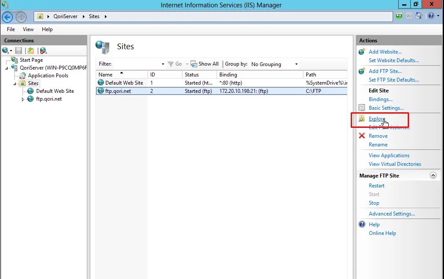This screenshot has width=444, height=279.
Task: Select the ftp.qori.net row in sites list
Action: pyautogui.click(x=222, y=91)
